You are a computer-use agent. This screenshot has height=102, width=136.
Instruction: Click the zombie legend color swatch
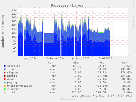[x=5, y=76]
